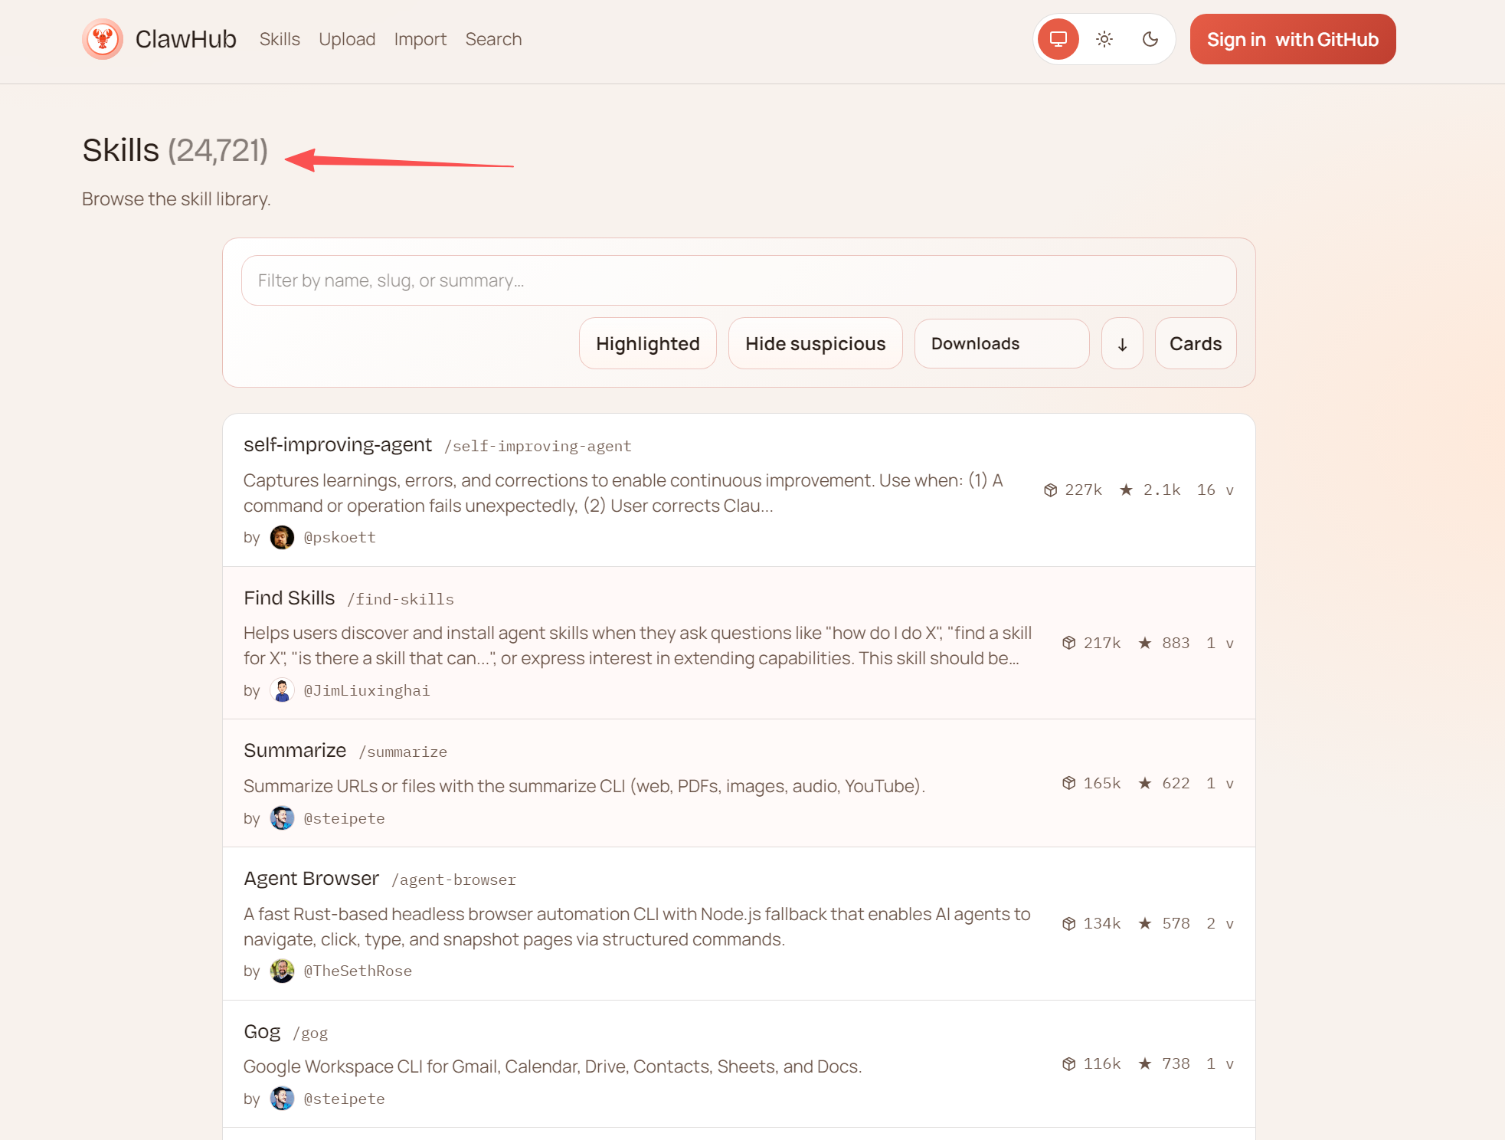Screen dimensions: 1505x1140
Task: Click @pskoett's avatar image
Action: pyautogui.click(x=282, y=537)
